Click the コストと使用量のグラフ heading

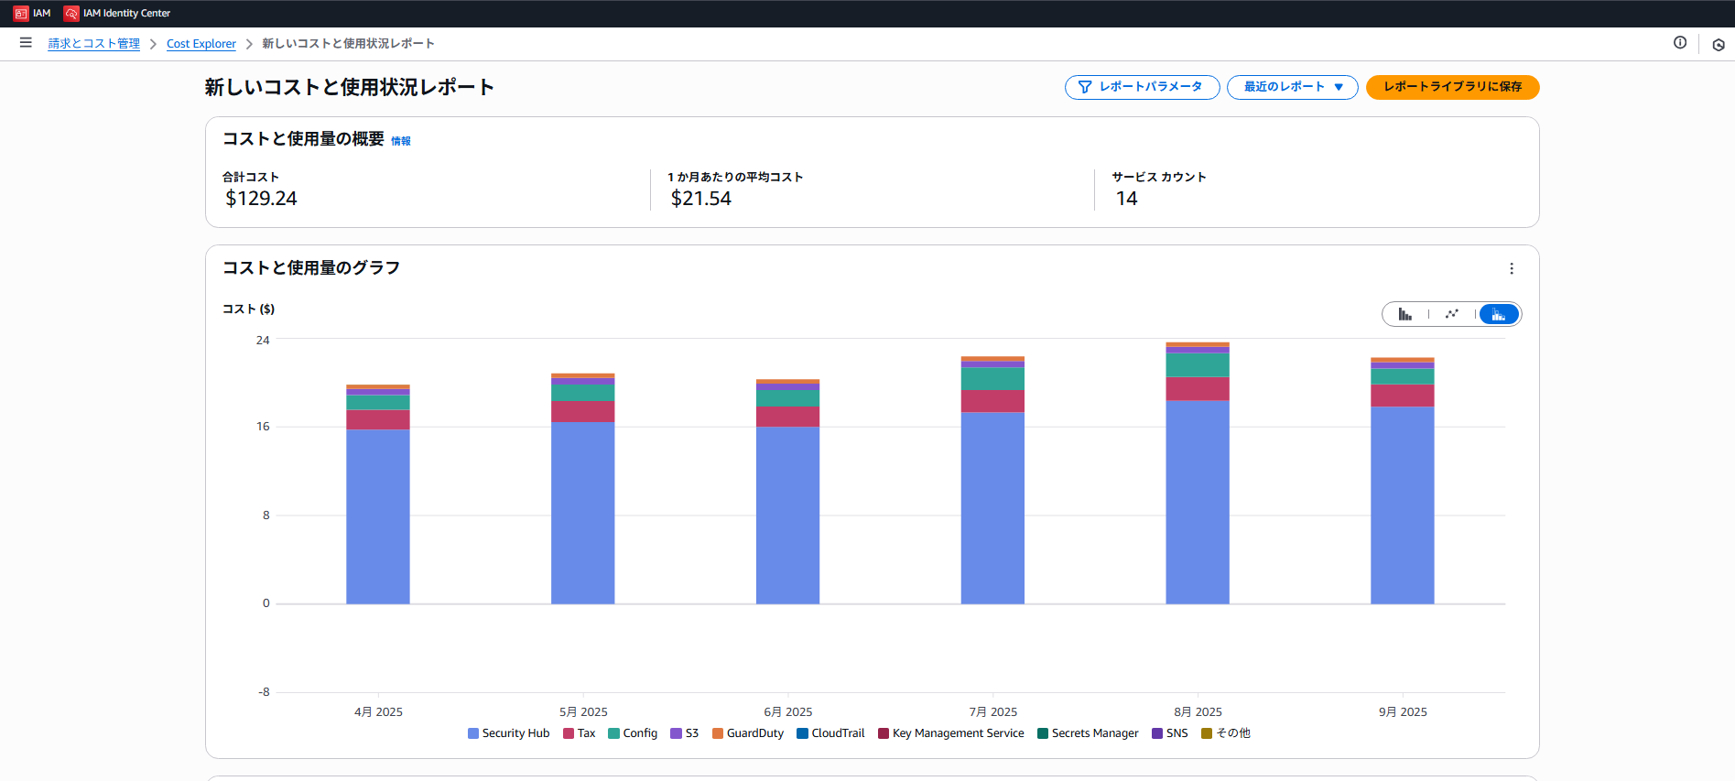pyautogui.click(x=311, y=267)
